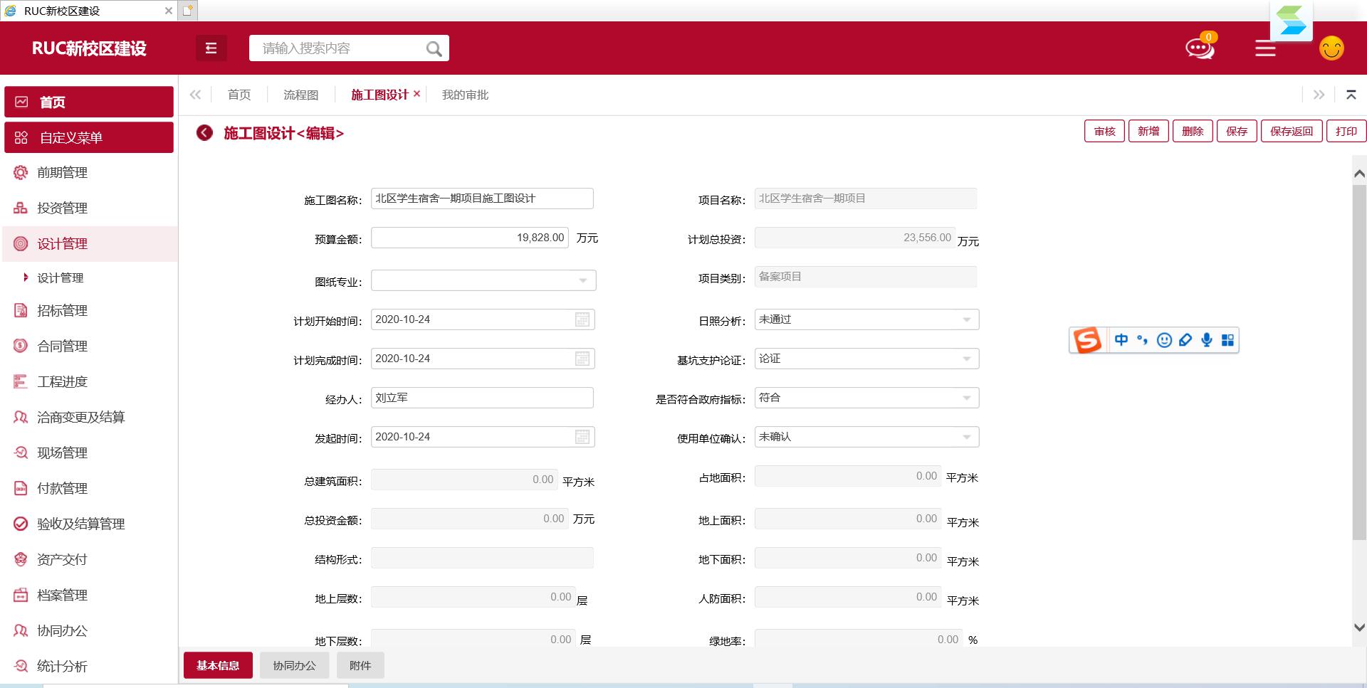This screenshot has width=1367, height=688.
Task: Click the search magnifier icon
Action: tap(434, 48)
